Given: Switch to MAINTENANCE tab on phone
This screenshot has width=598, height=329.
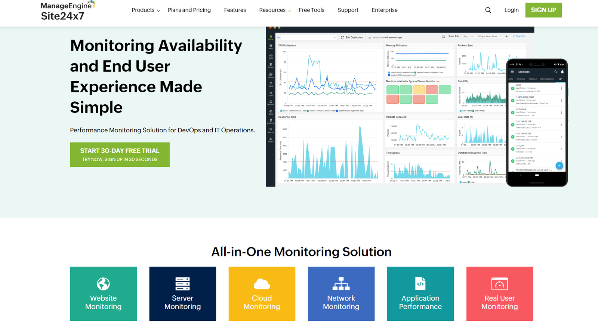Looking at the screenshot, I should (x=547, y=79).
